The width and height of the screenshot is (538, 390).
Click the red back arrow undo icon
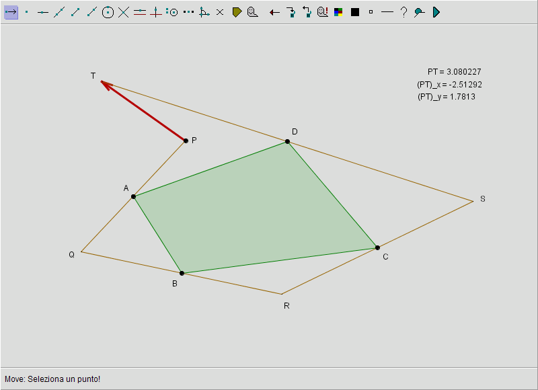tap(274, 13)
